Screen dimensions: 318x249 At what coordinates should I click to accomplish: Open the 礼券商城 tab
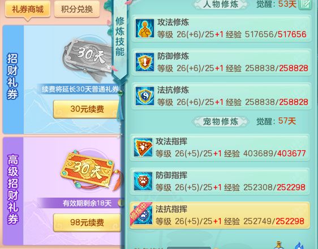[x=28, y=9]
